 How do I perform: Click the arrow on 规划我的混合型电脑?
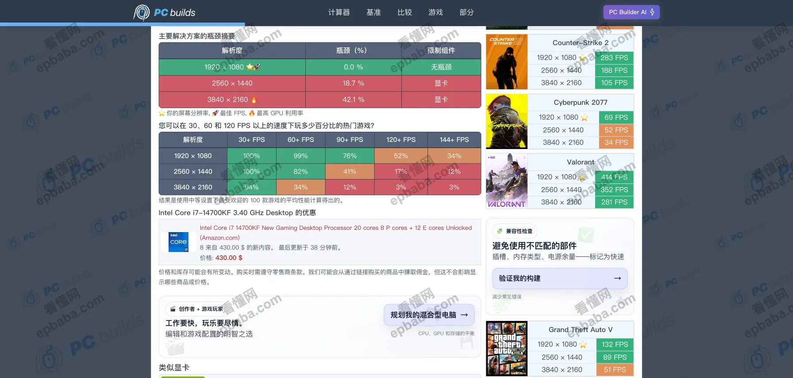pos(464,315)
